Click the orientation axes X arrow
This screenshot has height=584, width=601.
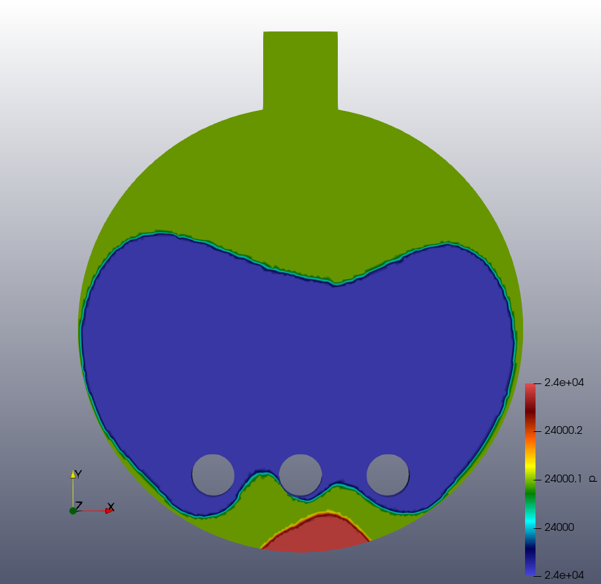[109, 511]
